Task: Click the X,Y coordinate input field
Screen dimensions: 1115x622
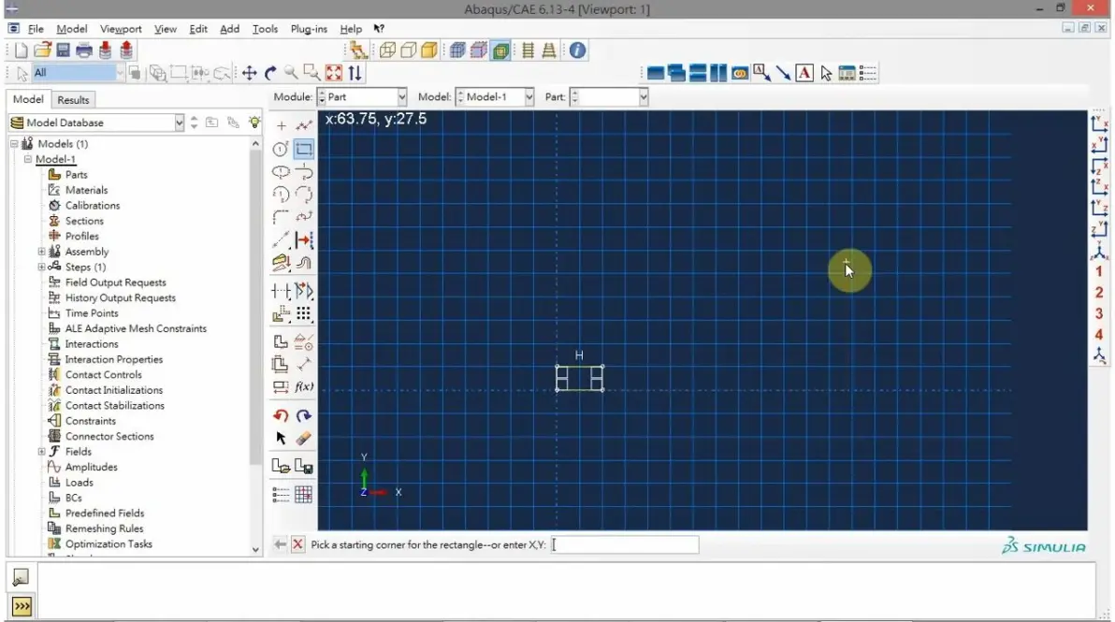Action: click(x=624, y=544)
